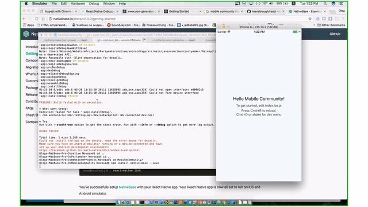This screenshot has height=207, width=368.
Task: Close the Getting Started tab
Action: tap(200, 11)
